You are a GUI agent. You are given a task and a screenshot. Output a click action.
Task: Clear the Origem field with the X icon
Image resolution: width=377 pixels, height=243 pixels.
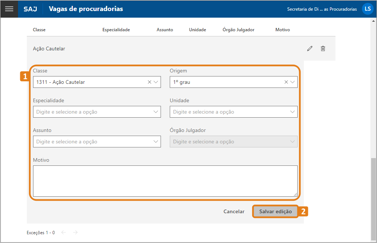tap(286, 82)
